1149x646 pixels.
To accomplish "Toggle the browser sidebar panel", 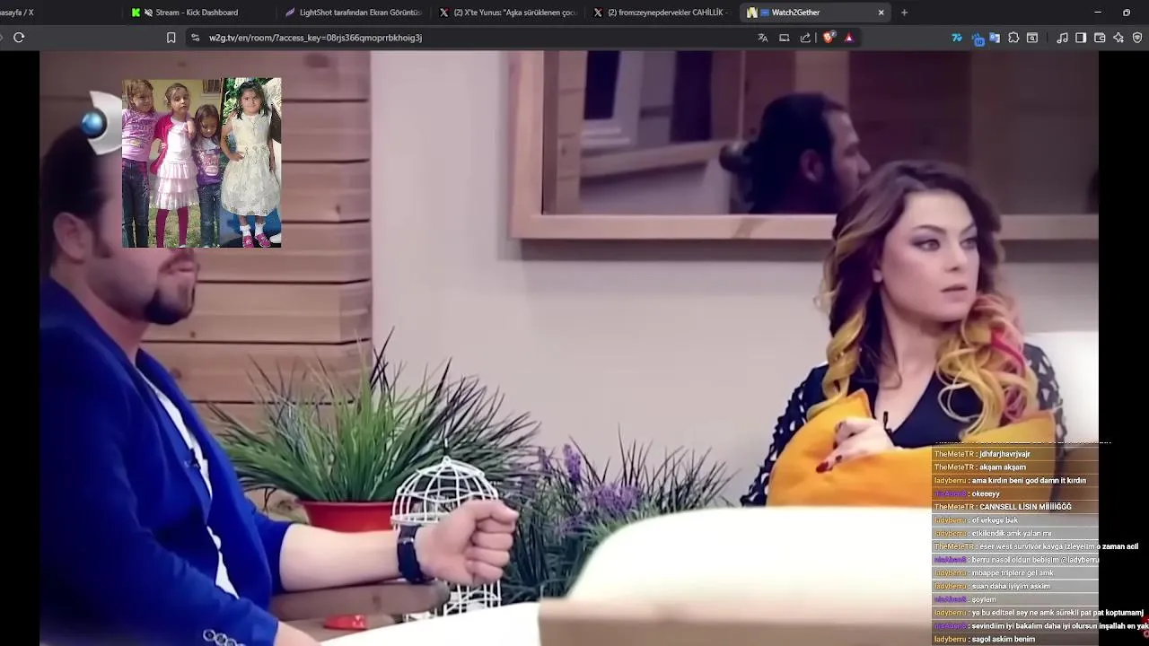I will point(1081,38).
